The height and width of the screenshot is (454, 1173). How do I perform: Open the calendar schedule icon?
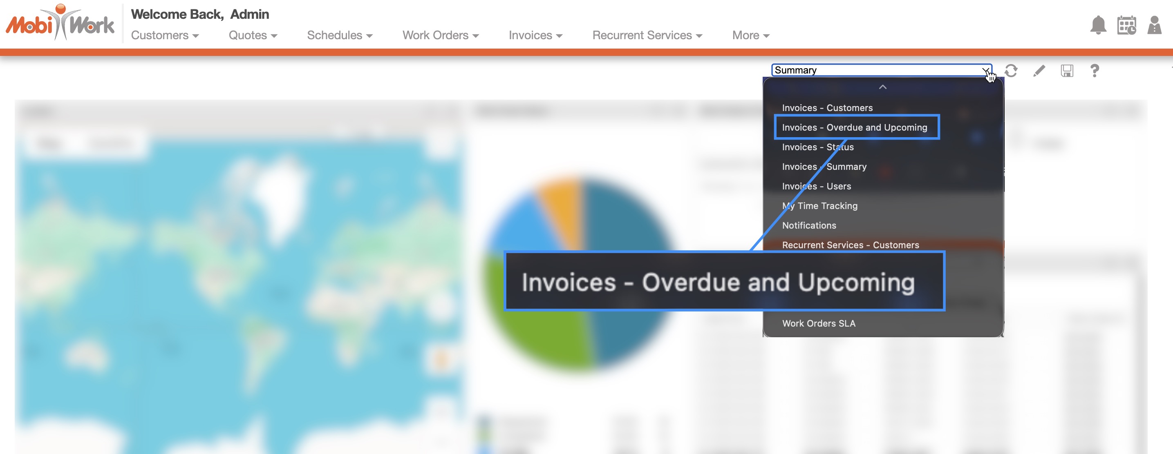pyautogui.click(x=1126, y=25)
